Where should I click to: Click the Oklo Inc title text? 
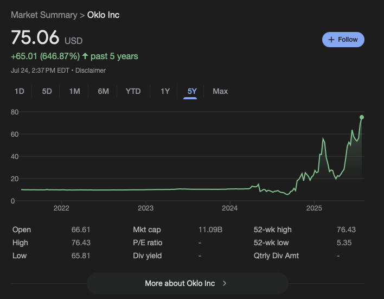[x=104, y=15]
